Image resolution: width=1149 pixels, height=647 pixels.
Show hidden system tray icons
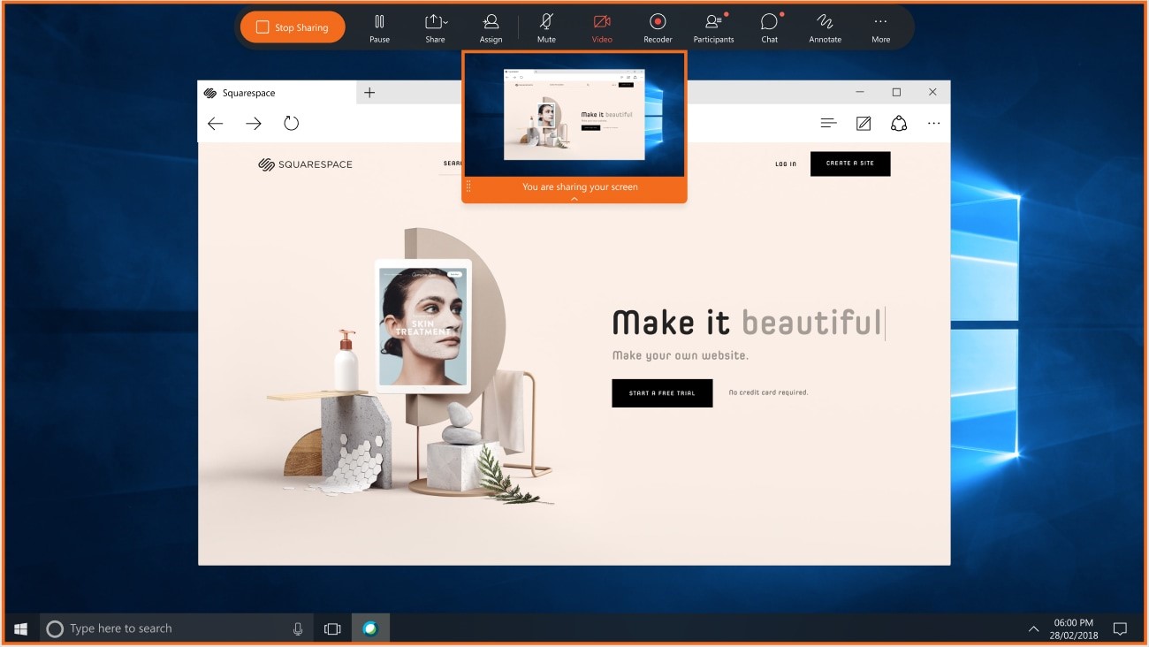click(1033, 629)
